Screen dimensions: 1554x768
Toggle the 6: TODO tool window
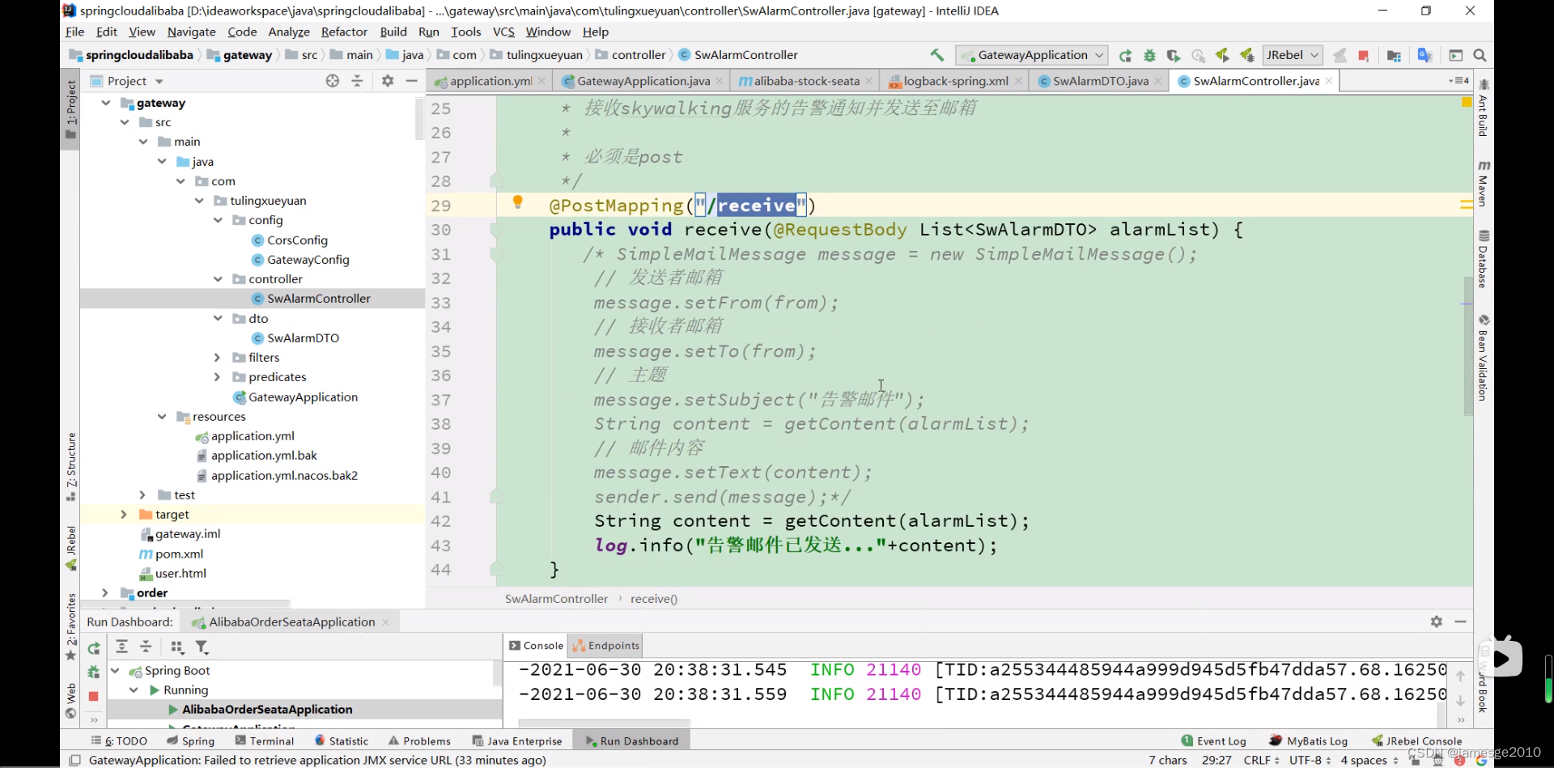click(x=119, y=740)
